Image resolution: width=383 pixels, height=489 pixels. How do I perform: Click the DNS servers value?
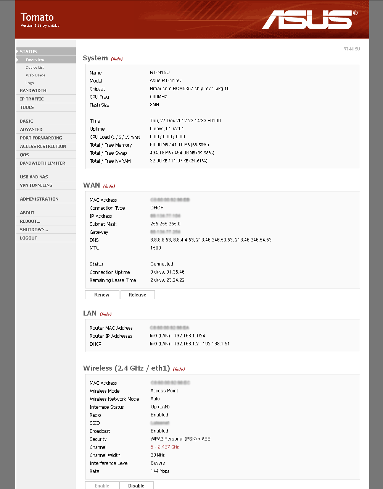click(211, 240)
